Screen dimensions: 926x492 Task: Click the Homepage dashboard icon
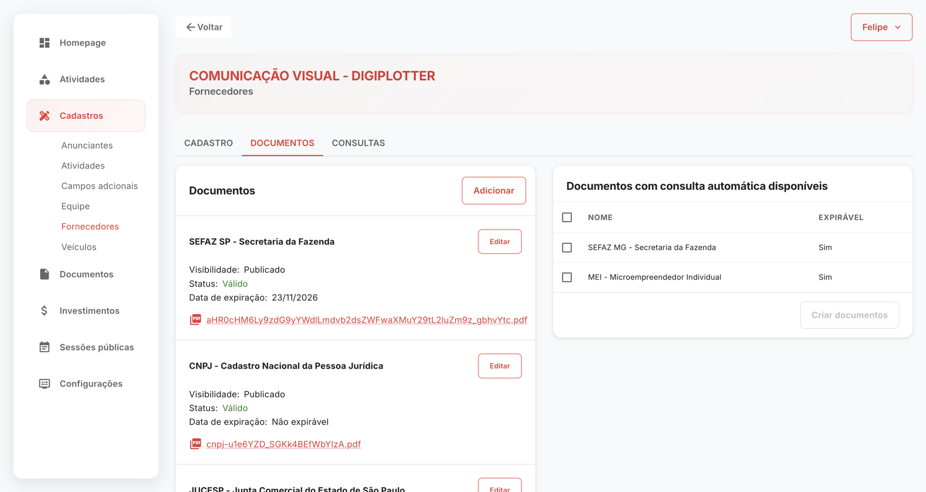point(44,43)
